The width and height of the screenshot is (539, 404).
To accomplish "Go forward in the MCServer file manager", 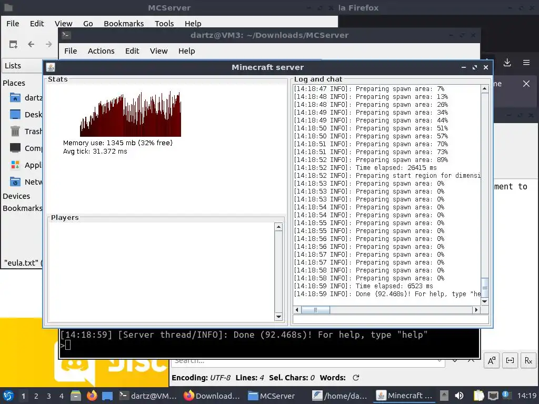I will click(49, 44).
